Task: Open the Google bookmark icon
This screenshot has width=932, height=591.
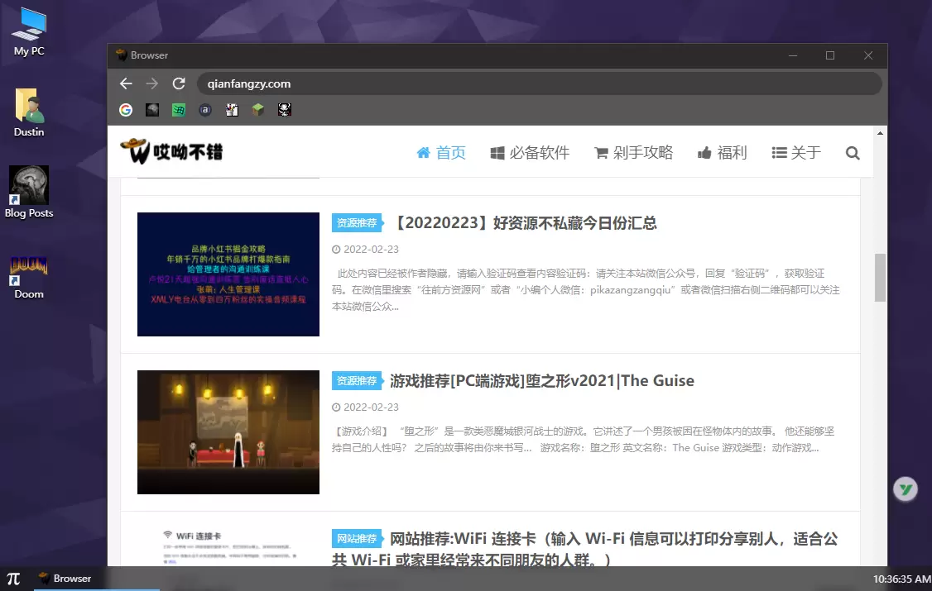Action: pos(126,110)
